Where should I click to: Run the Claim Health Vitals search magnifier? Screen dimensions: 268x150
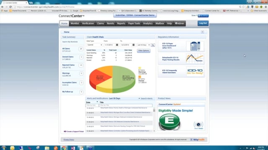[153, 45]
